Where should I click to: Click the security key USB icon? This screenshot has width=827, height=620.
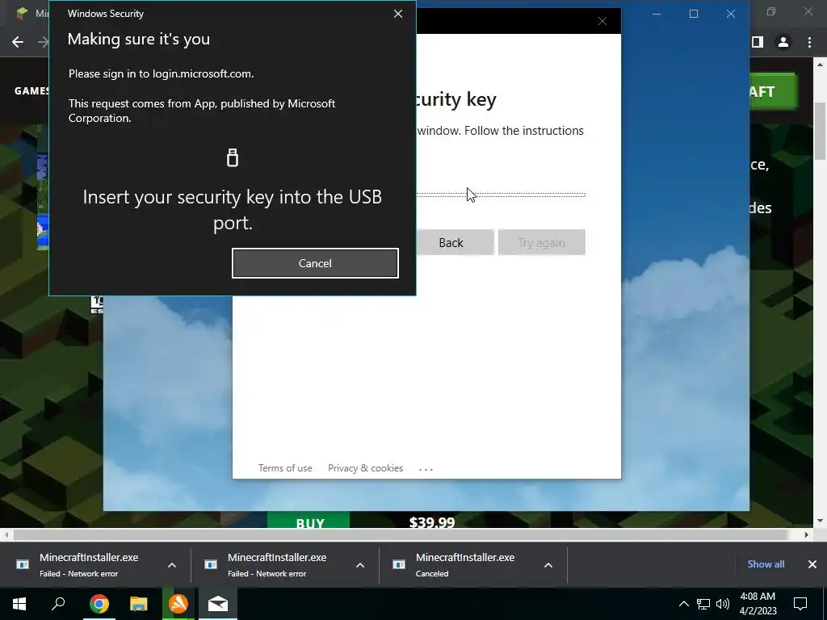click(x=233, y=157)
